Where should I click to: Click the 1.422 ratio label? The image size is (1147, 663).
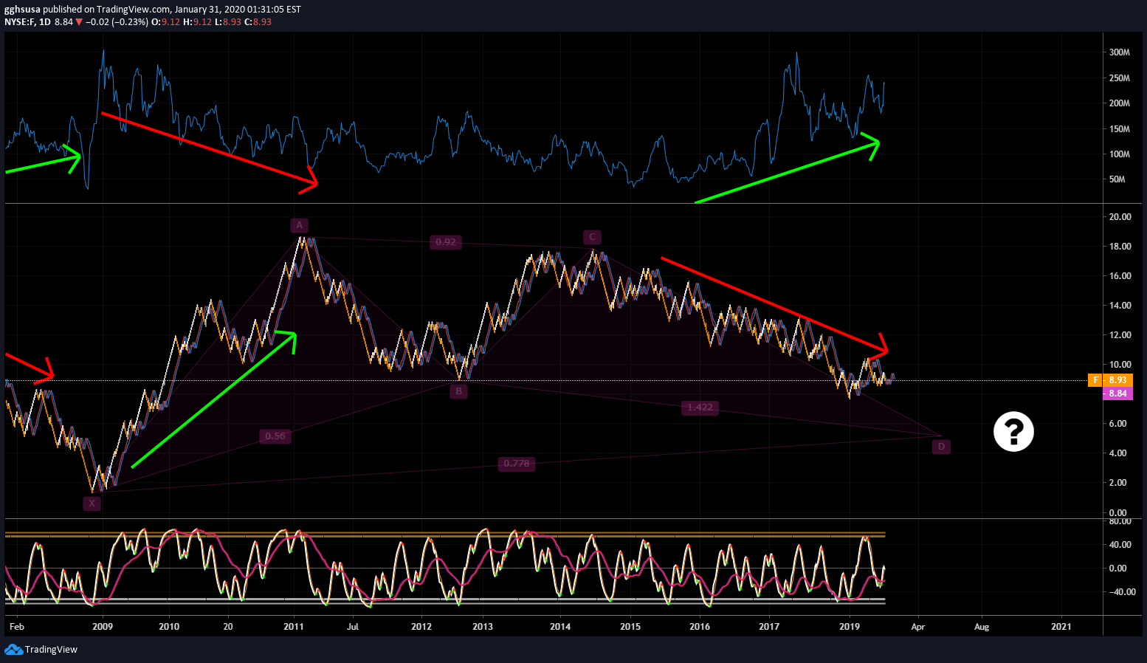(700, 408)
